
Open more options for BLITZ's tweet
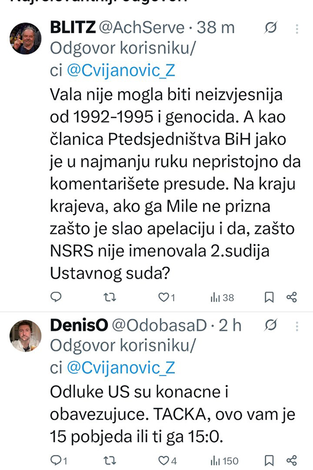297,27
